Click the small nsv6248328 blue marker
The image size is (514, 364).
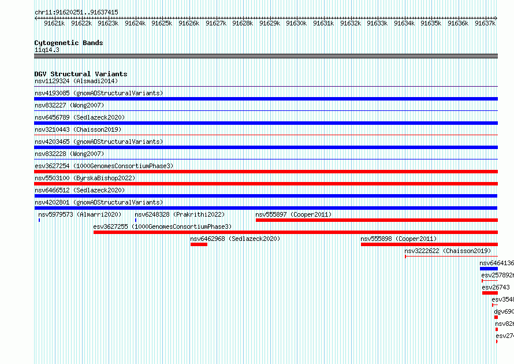click(x=136, y=220)
